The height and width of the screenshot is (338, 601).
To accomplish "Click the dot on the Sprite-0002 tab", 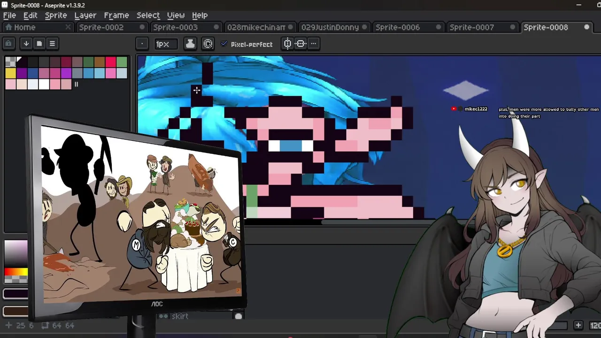I will [x=142, y=27].
